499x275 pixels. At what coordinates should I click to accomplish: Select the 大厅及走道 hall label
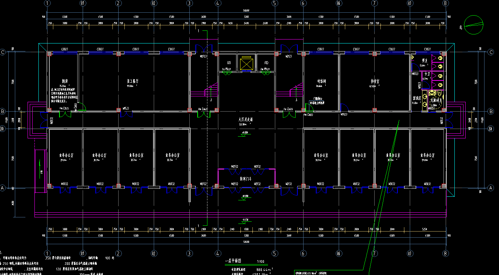pyautogui.click(x=246, y=119)
